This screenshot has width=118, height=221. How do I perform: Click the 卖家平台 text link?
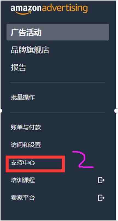point(23,198)
